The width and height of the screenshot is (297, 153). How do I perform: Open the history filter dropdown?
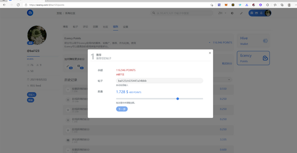point(229,80)
